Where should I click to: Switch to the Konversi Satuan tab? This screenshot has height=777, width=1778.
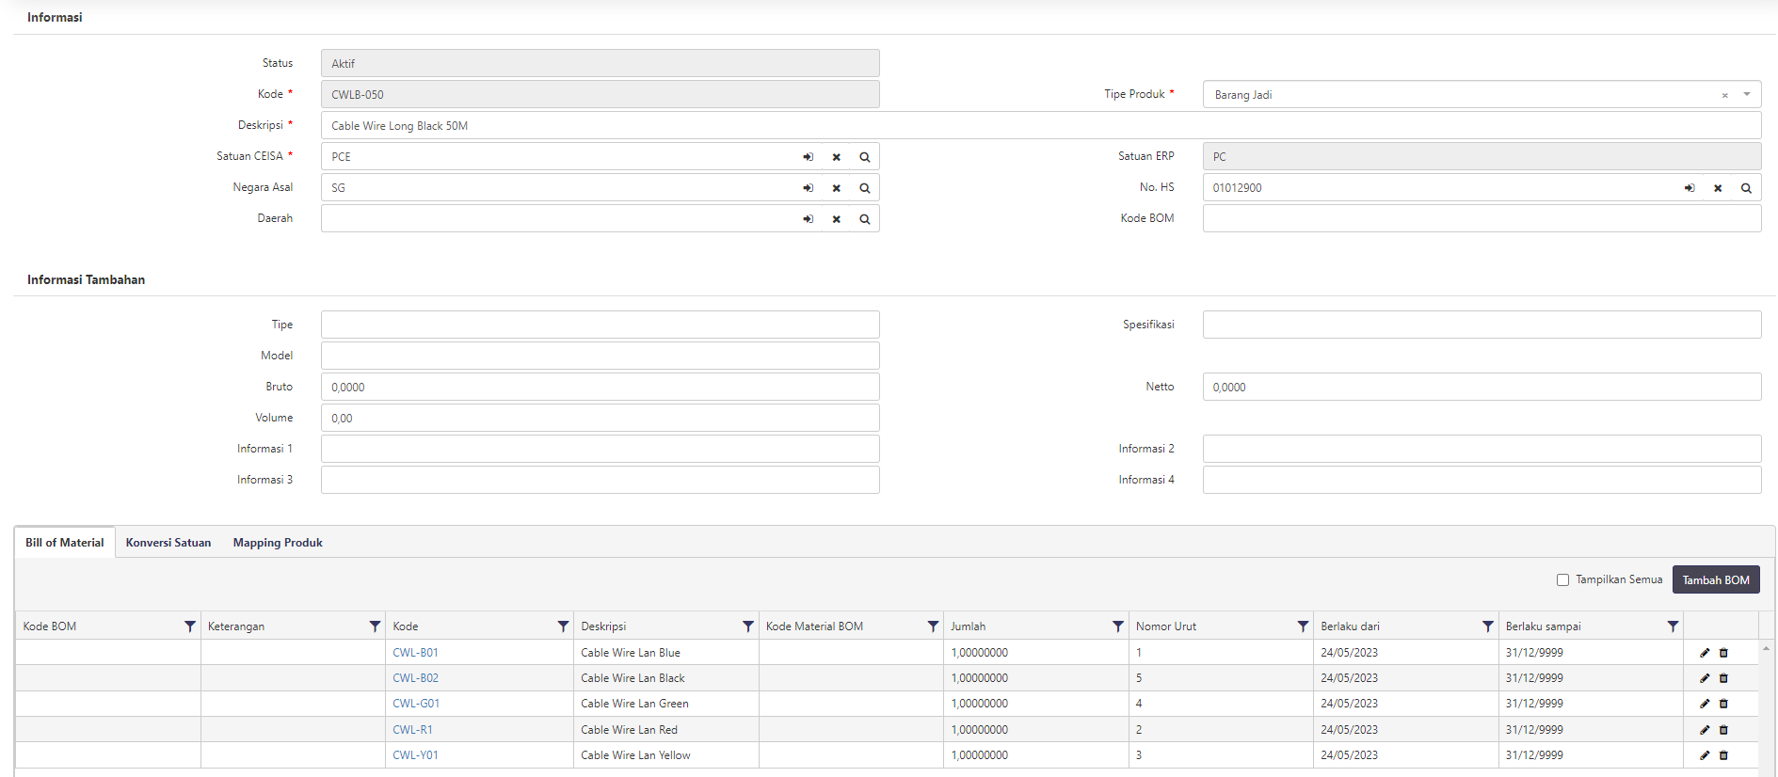[168, 543]
